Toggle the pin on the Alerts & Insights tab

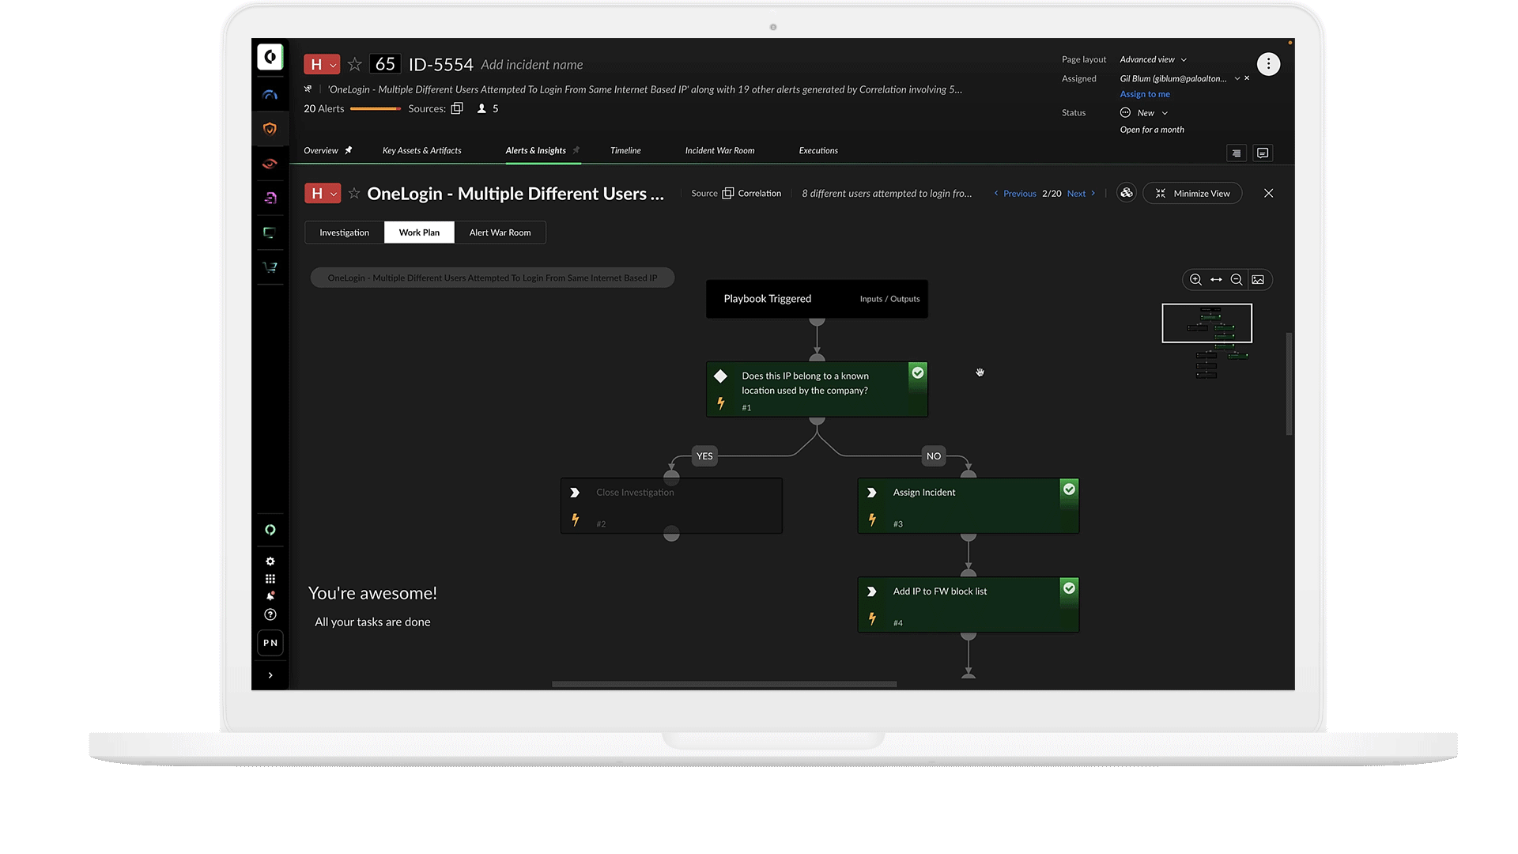pyautogui.click(x=576, y=150)
